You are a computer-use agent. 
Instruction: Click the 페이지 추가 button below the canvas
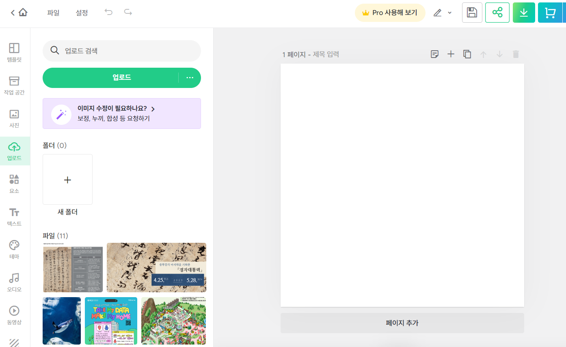[402, 322]
